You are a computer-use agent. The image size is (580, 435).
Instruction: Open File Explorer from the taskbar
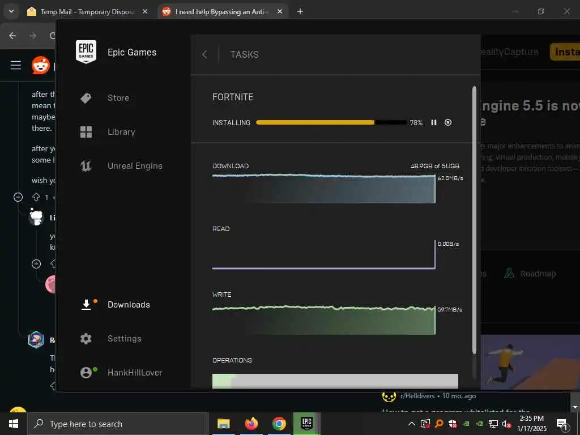click(x=223, y=424)
